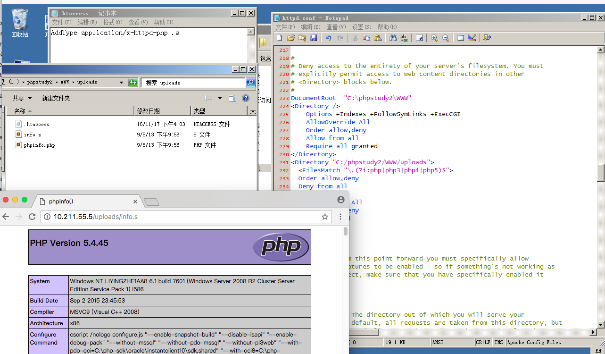Viewport: 605px width, 354px height.
Task: Open Replace with the abc icon
Action: tap(404, 38)
